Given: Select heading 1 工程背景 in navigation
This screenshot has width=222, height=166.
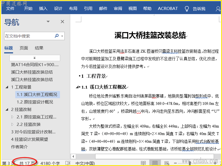Looking at the screenshot, I should (21, 87).
